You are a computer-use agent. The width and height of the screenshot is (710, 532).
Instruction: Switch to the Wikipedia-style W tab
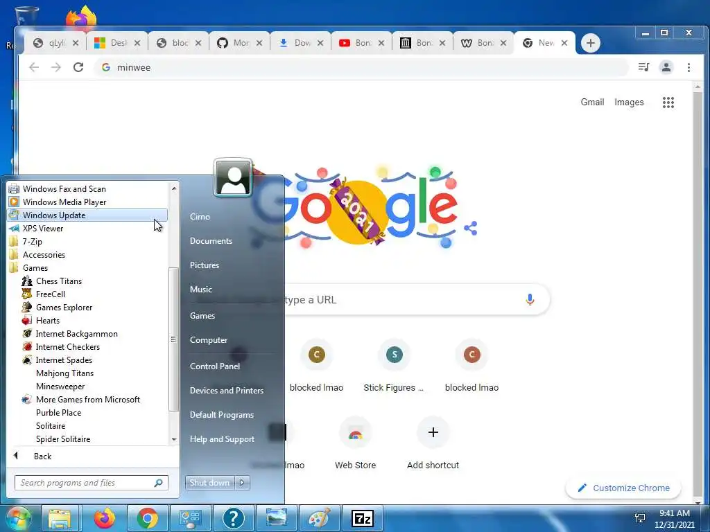pos(483,43)
